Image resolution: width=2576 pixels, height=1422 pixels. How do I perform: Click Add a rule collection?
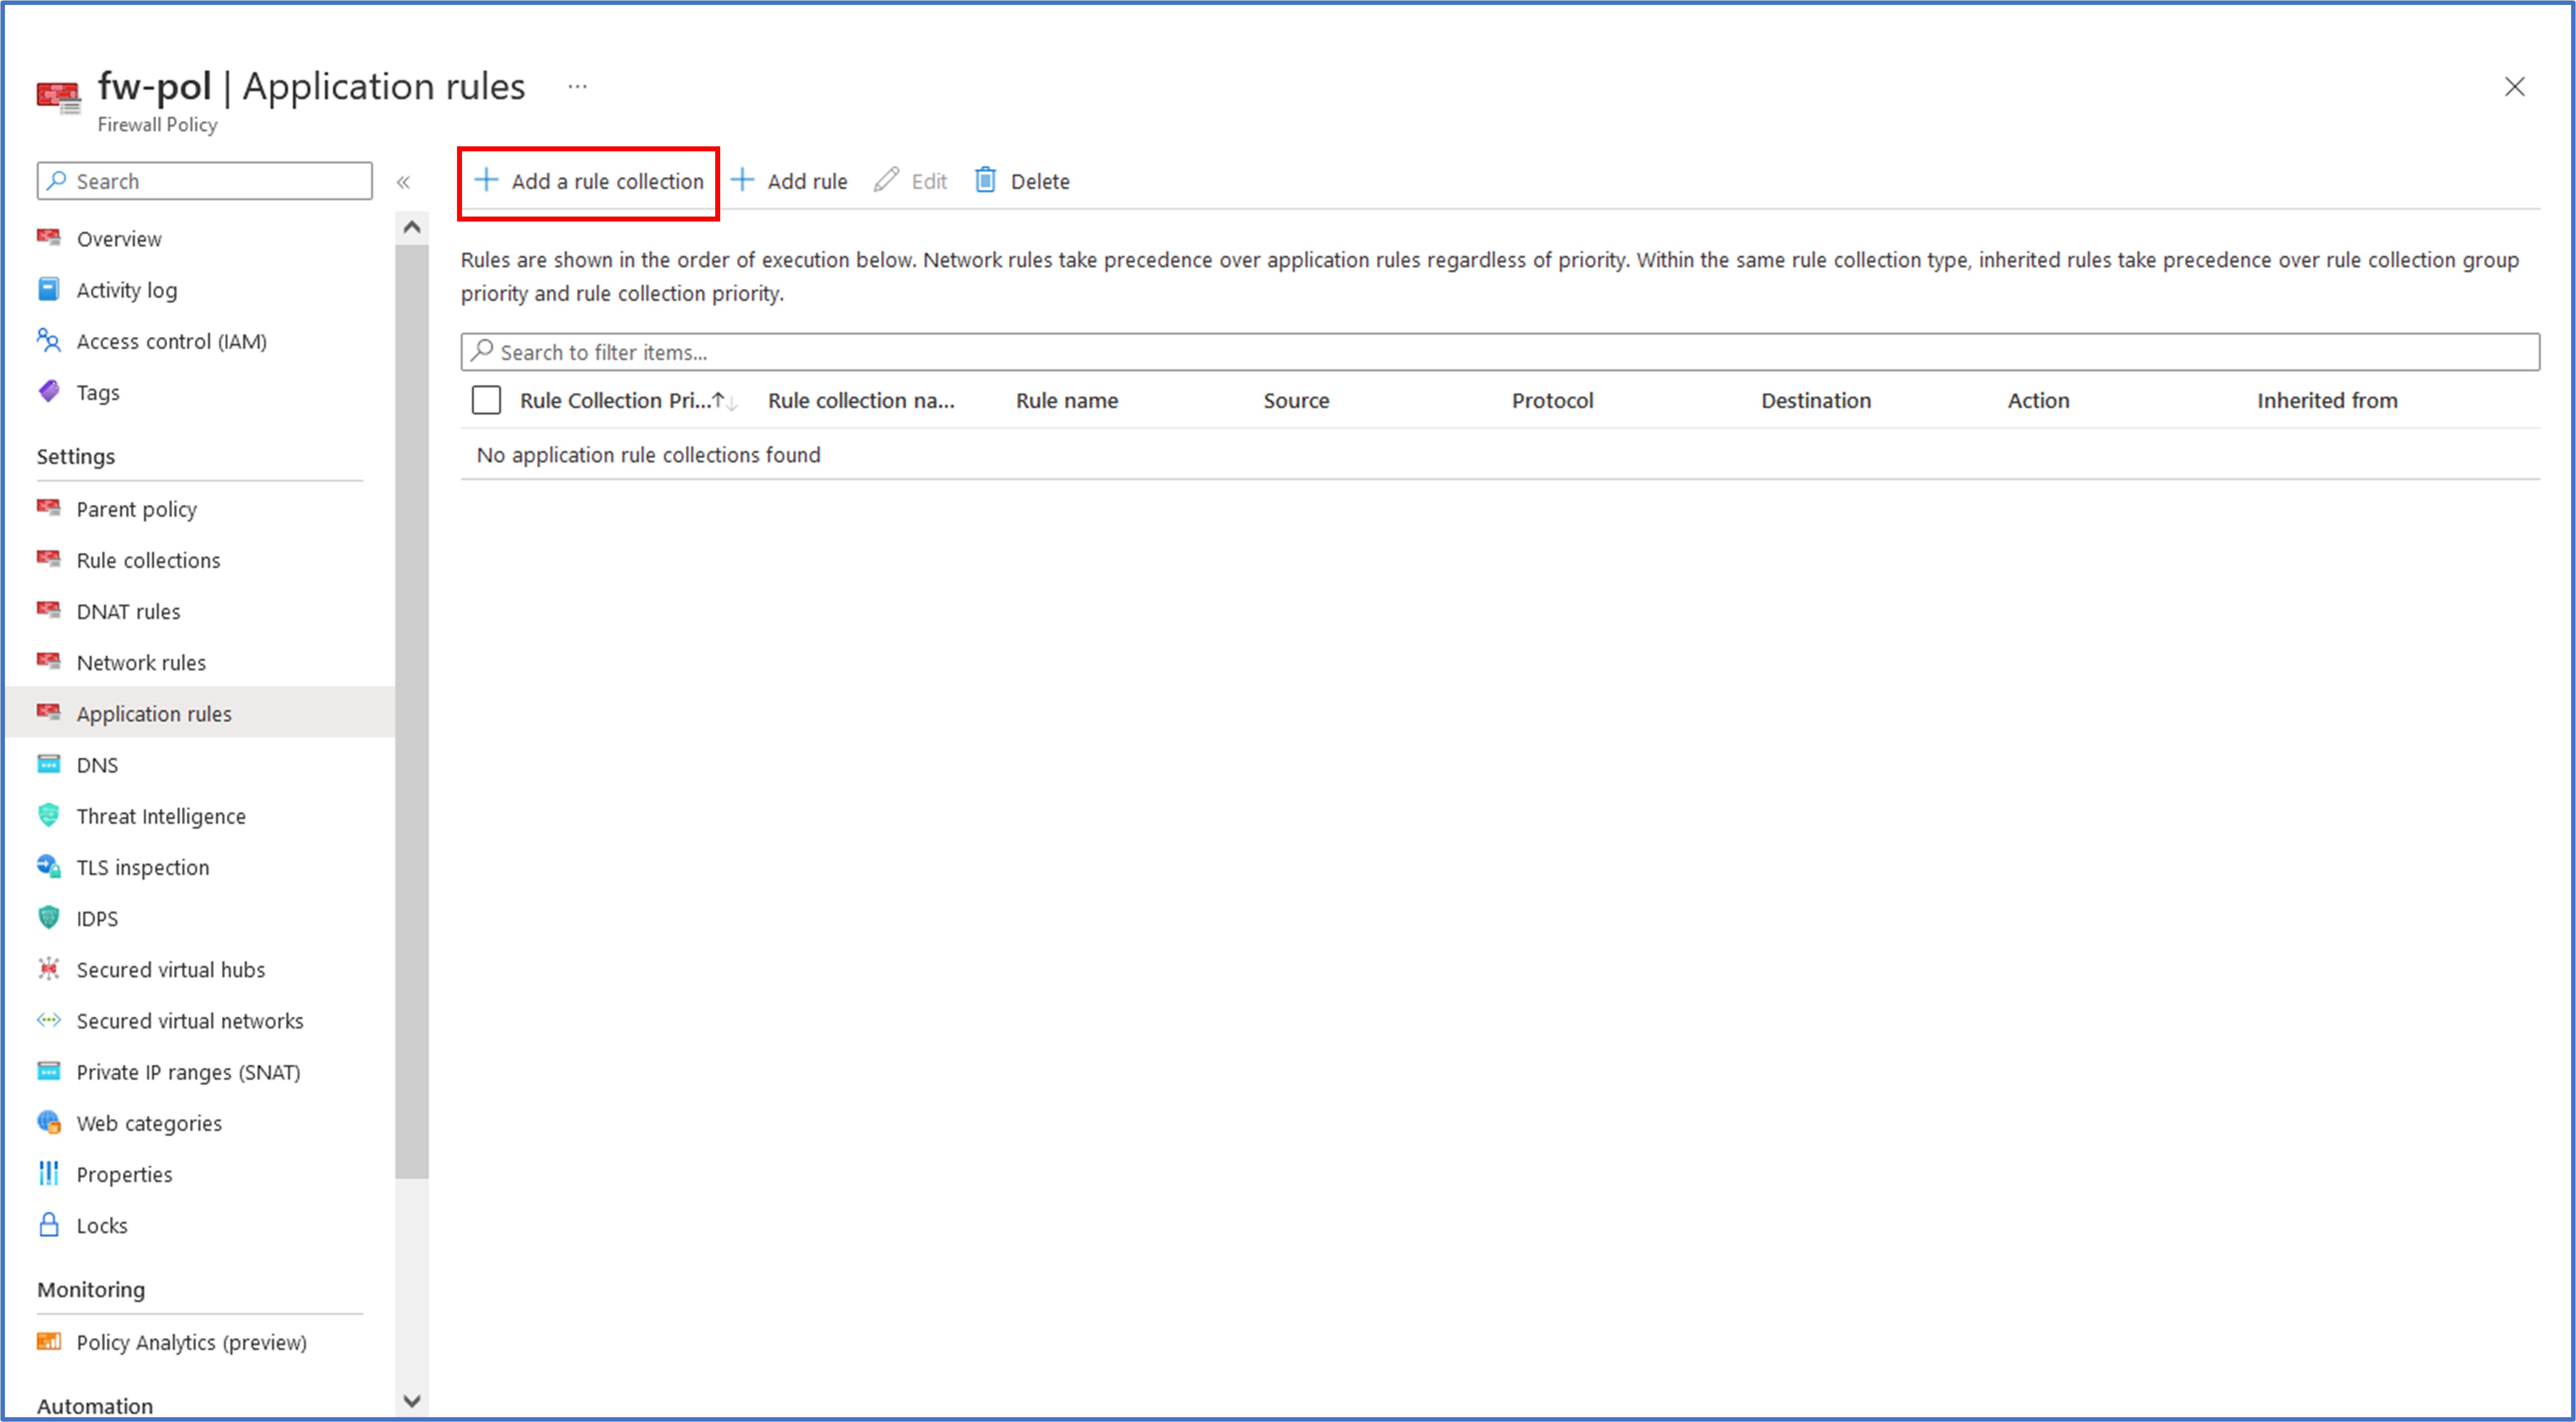[x=588, y=181]
